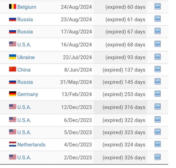Open the Germany country link

[28, 94]
